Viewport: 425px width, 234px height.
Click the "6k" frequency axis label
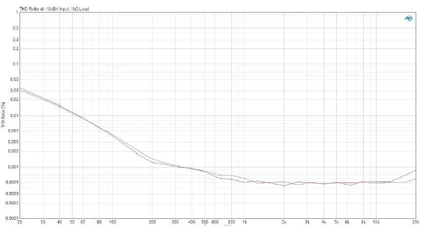(347, 222)
